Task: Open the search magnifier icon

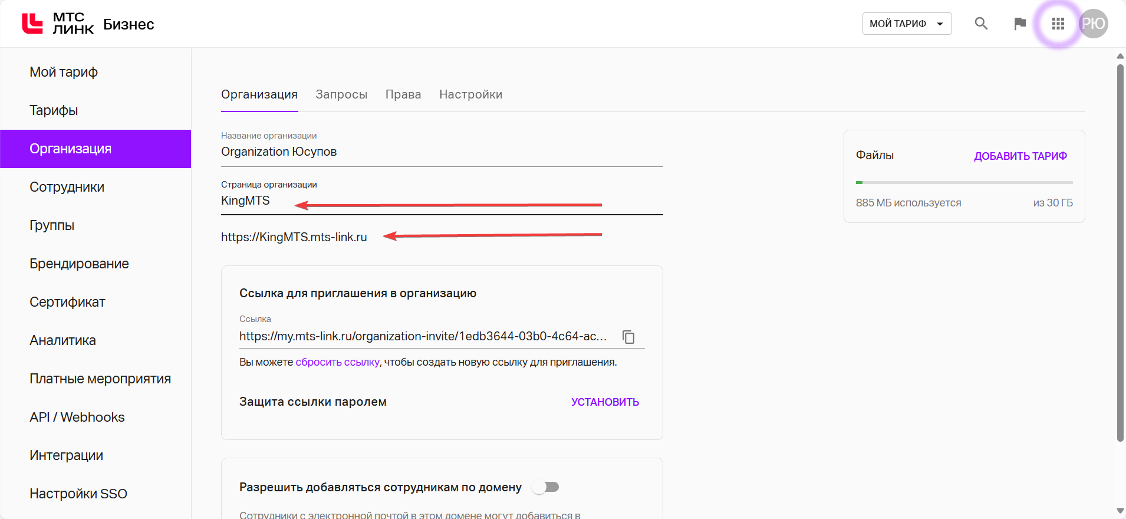Action: point(981,24)
